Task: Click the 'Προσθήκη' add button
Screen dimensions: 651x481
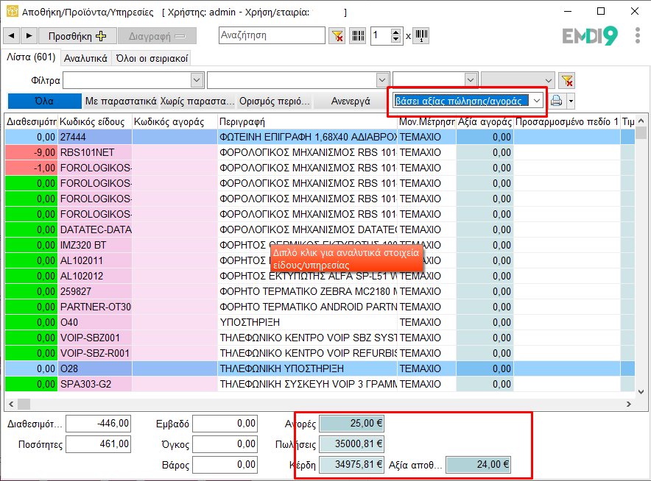Action: pyautogui.click(x=77, y=36)
